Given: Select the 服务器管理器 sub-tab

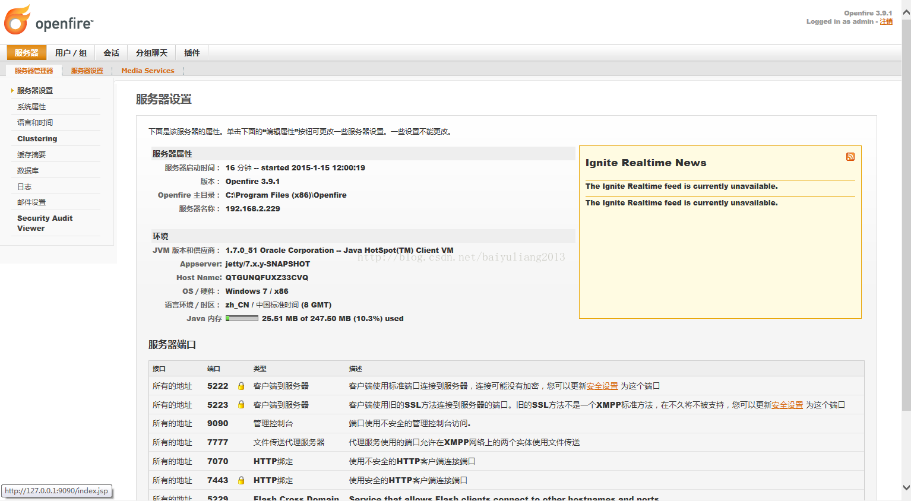Looking at the screenshot, I should pyautogui.click(x=34, y=71).
